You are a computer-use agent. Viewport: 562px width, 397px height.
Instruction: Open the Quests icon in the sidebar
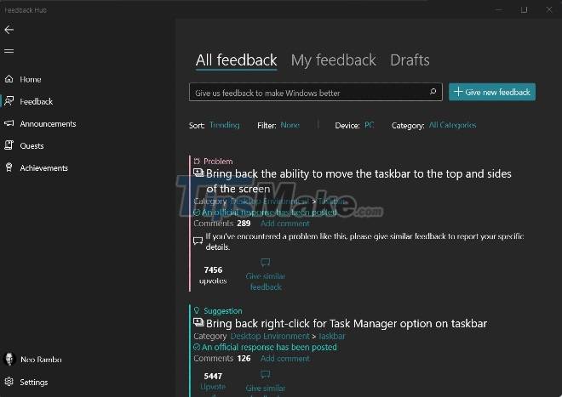coord(9,145)
